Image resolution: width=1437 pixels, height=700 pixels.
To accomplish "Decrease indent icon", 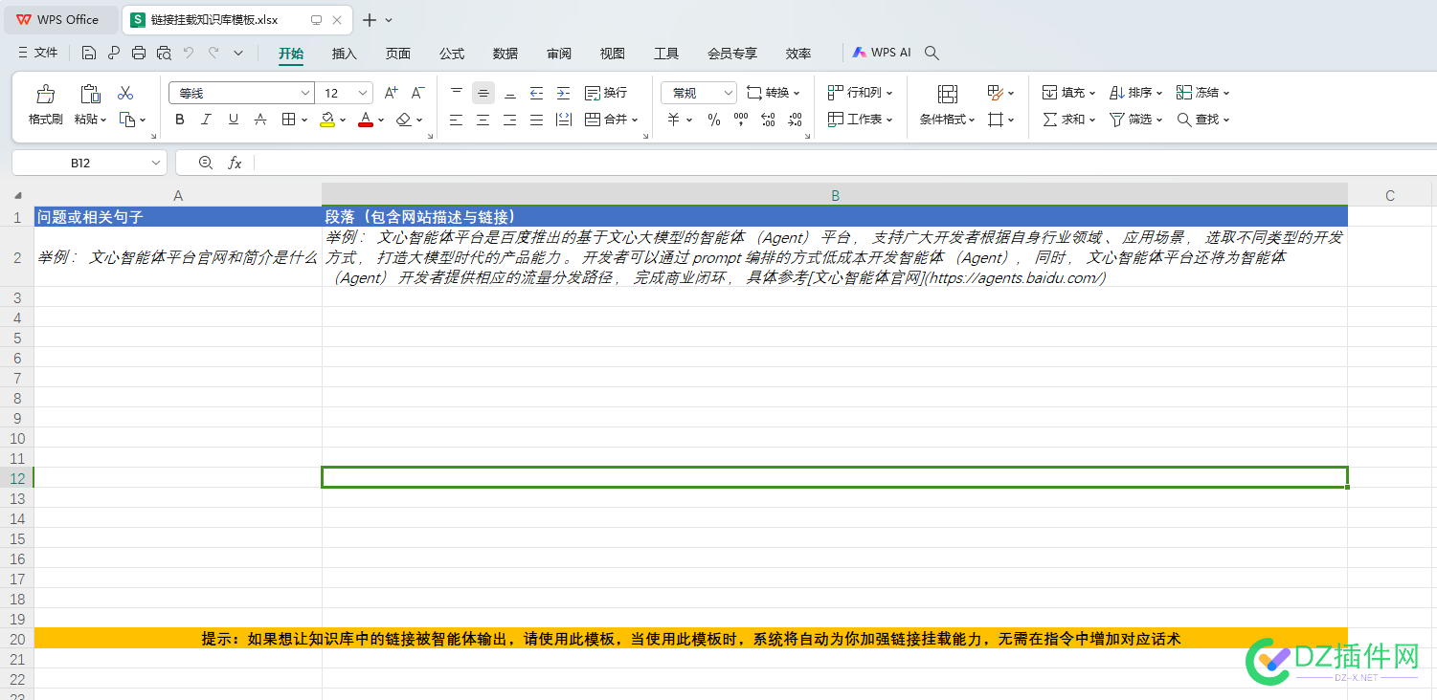I will [537, 93].
